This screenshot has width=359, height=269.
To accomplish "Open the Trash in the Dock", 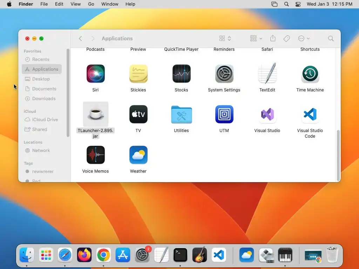I will tap(332, 254).
